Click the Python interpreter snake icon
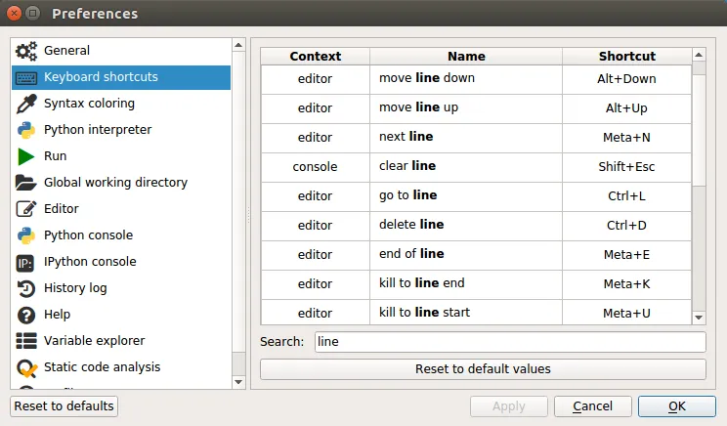Image resolution: width=727 pixels, height=426 pixels. point(26,130)
